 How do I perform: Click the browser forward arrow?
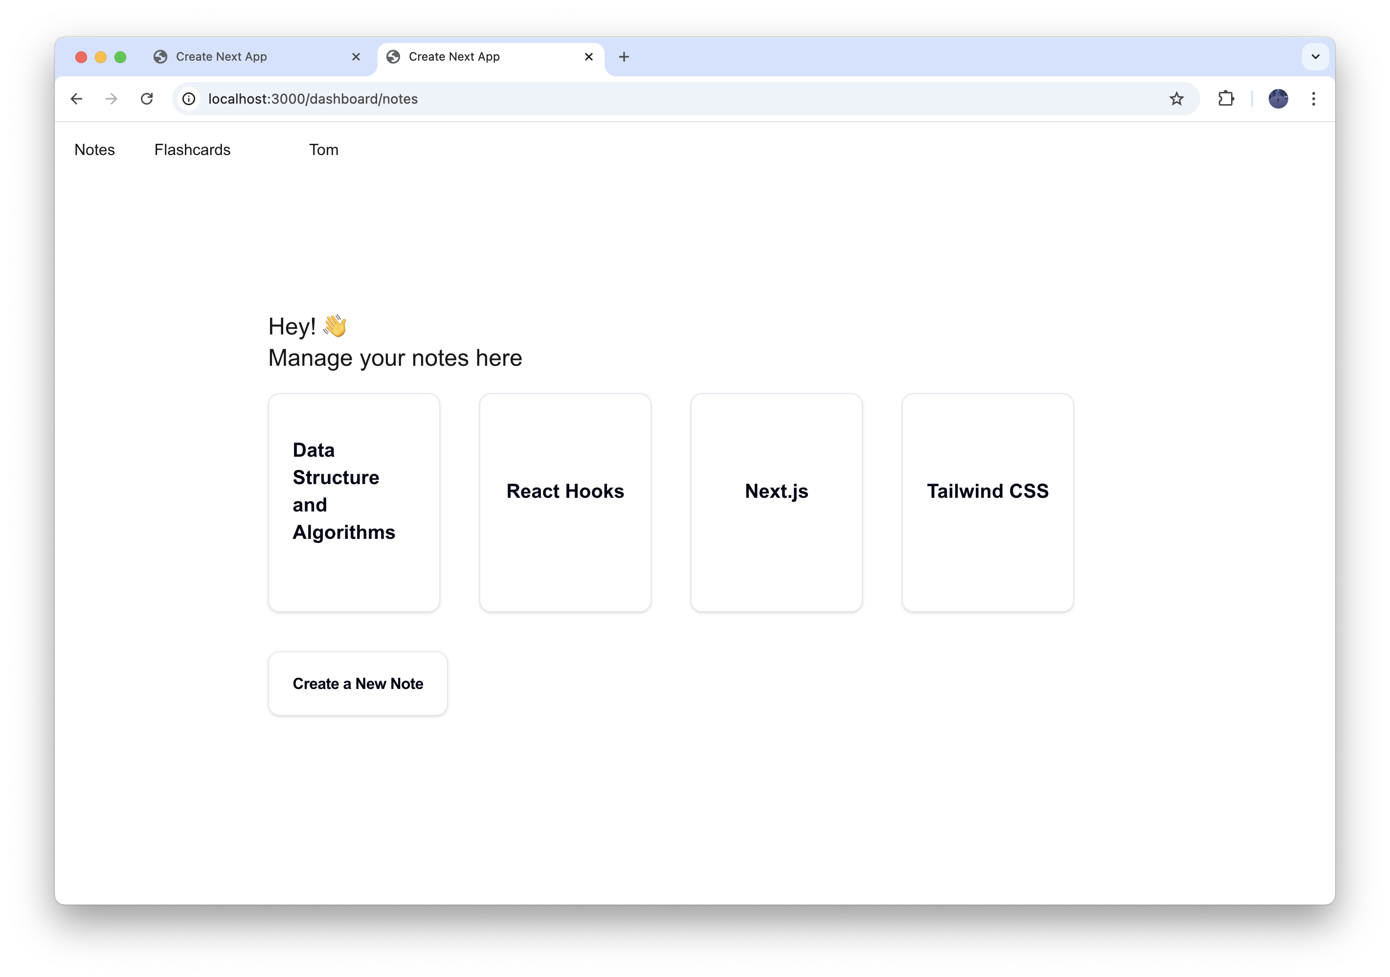[x=112, y=99]
